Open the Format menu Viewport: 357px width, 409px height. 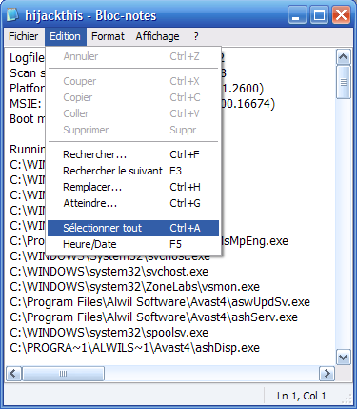click(108, 36)
